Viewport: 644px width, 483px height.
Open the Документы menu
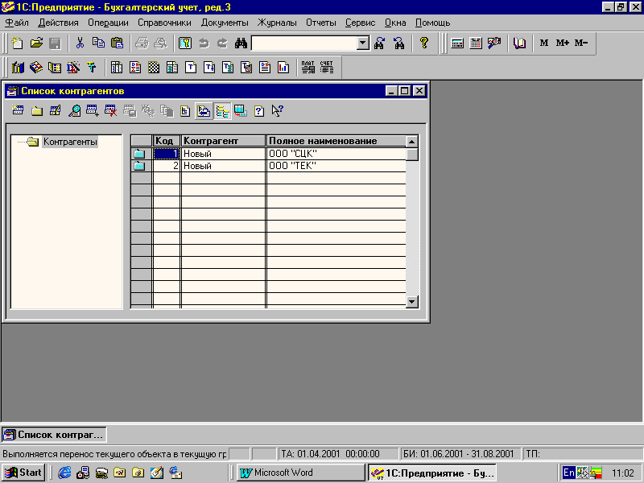click(x=225, y=23)
